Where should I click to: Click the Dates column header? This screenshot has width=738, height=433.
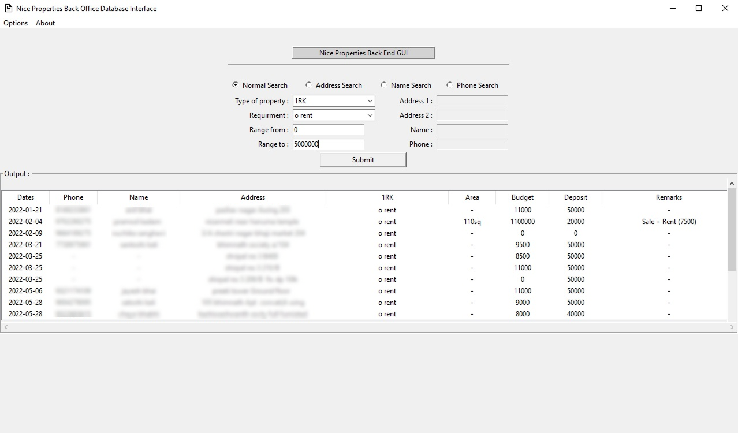coord(25,197)
